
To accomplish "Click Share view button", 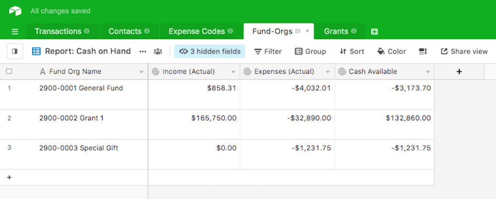I will [x=464, y=51].
